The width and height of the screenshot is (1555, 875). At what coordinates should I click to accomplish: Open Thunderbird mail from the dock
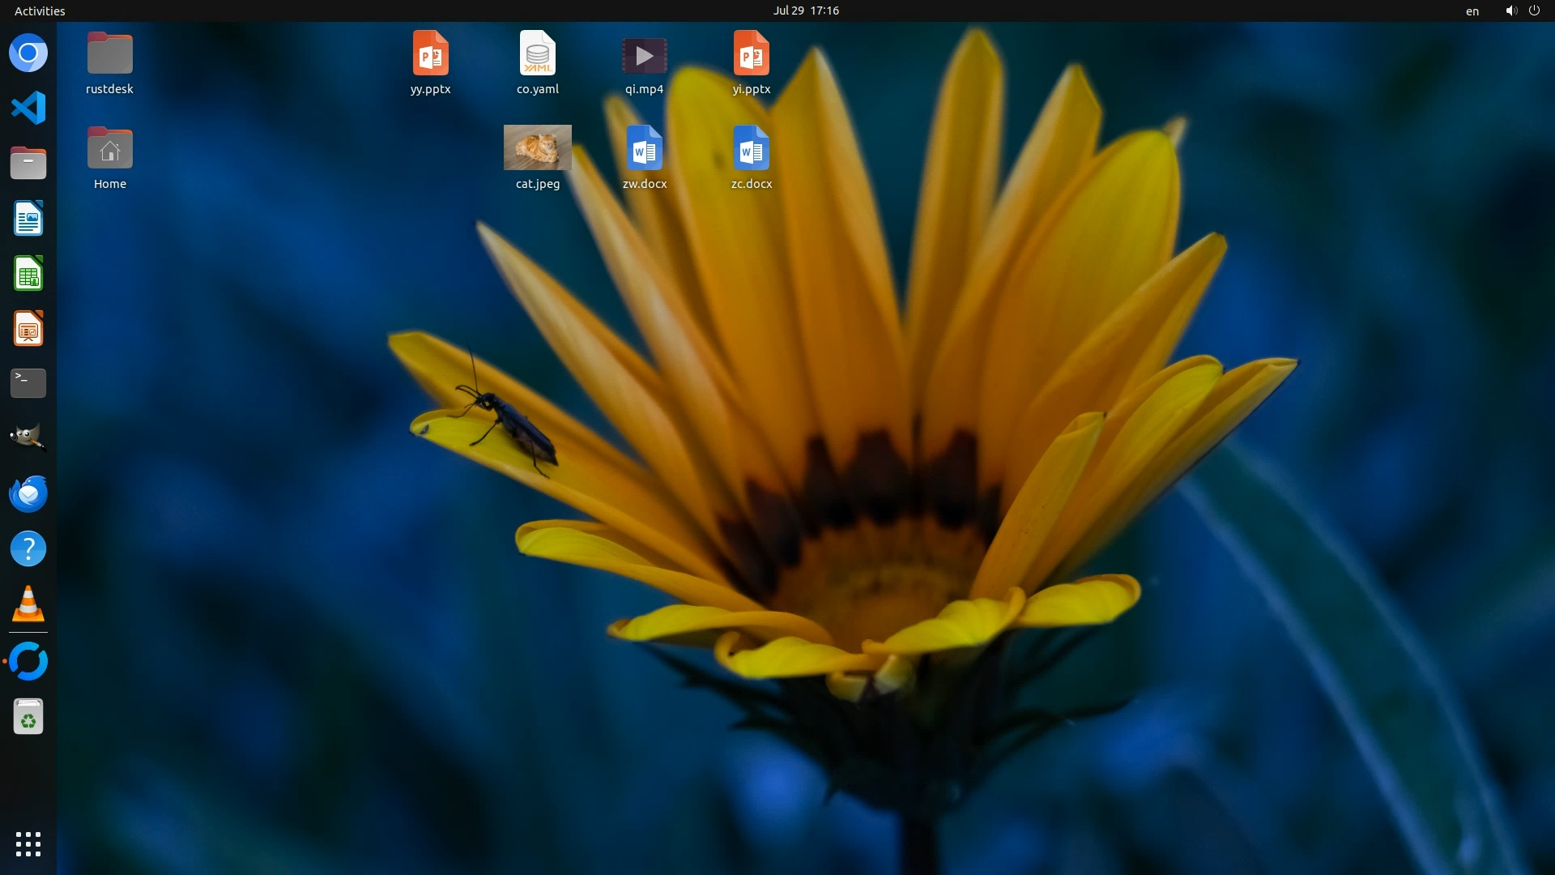click(28, 493)
